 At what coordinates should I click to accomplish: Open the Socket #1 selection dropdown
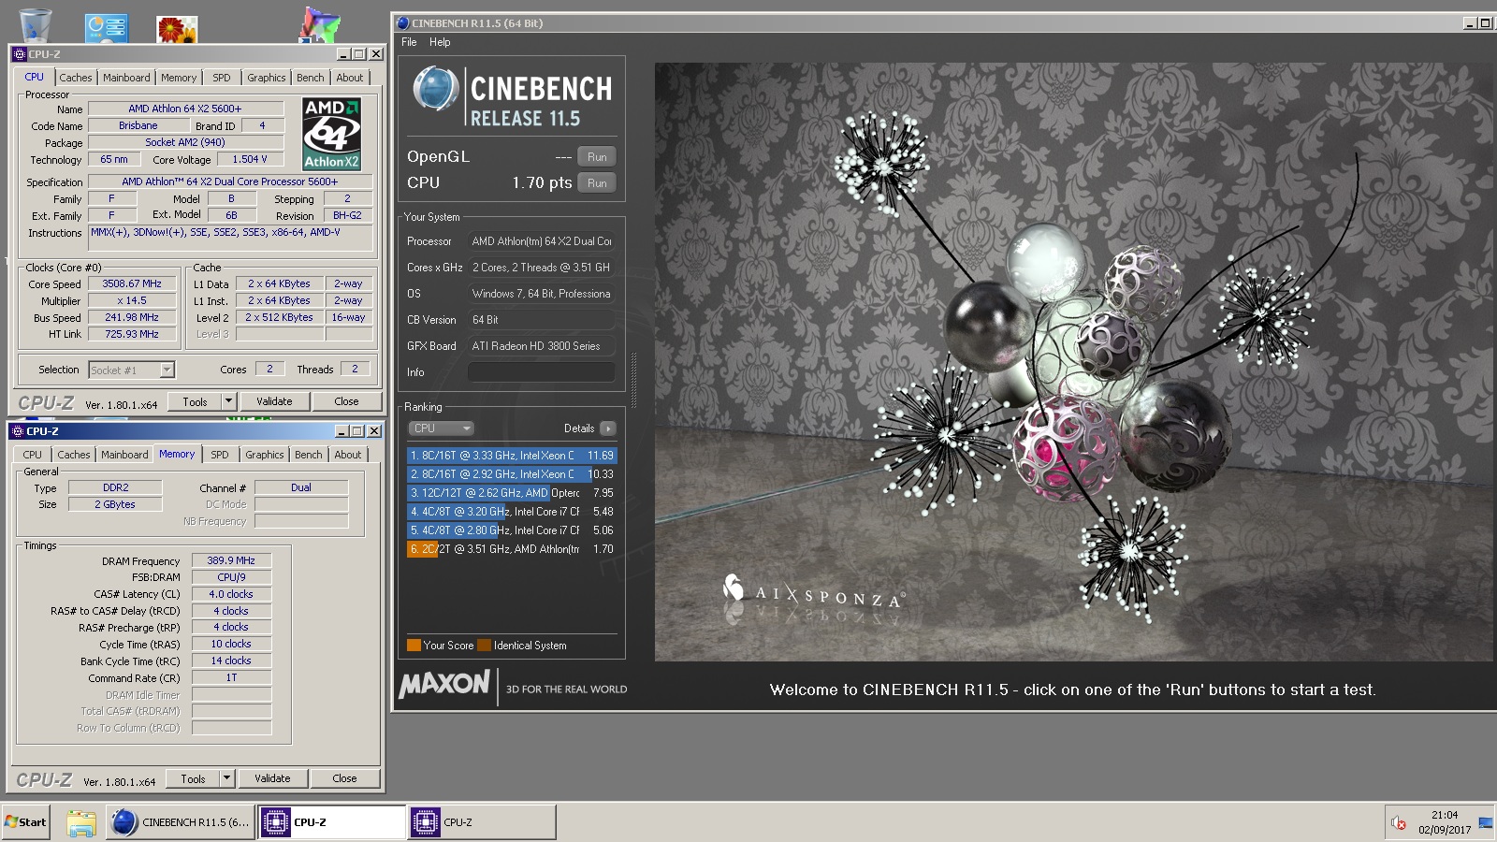pyautogui.click(x=167, y=370)
